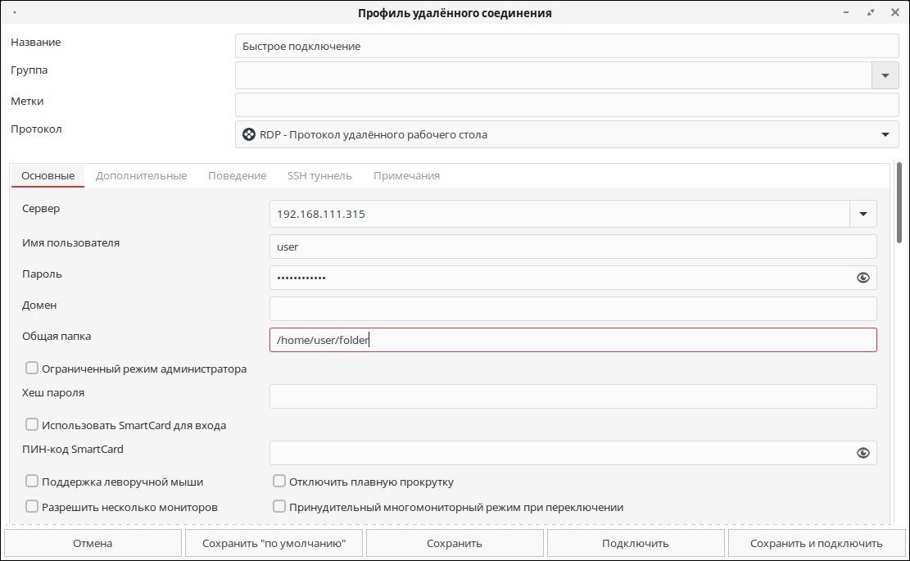Open the Сервер history dropdown
The width and height of the screenshot is (910, 561).
(863, 214)
